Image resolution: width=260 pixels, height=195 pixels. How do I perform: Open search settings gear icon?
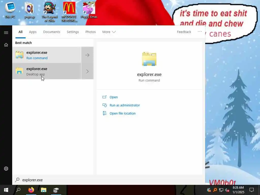tap(6, 169)
